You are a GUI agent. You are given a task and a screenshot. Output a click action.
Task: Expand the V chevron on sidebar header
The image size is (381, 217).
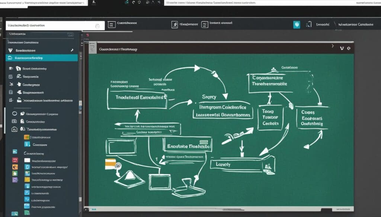(10, 50)
